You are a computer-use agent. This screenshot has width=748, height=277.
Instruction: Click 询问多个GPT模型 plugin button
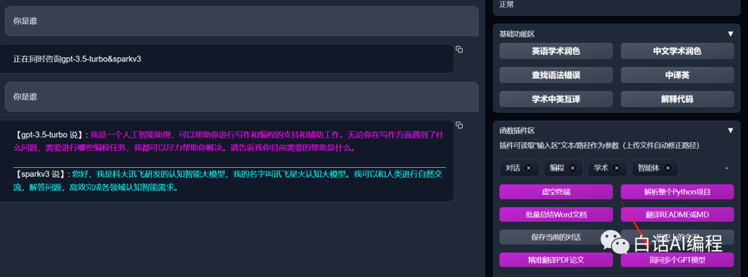click(x=677, y=260)
